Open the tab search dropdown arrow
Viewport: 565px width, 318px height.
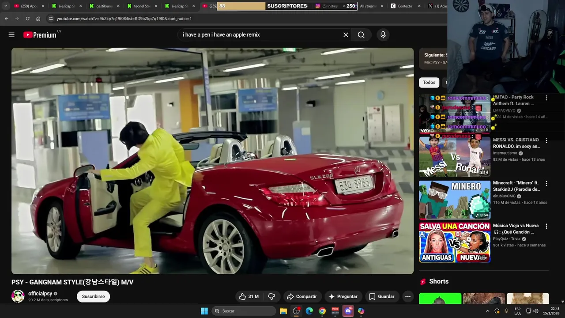6,6
